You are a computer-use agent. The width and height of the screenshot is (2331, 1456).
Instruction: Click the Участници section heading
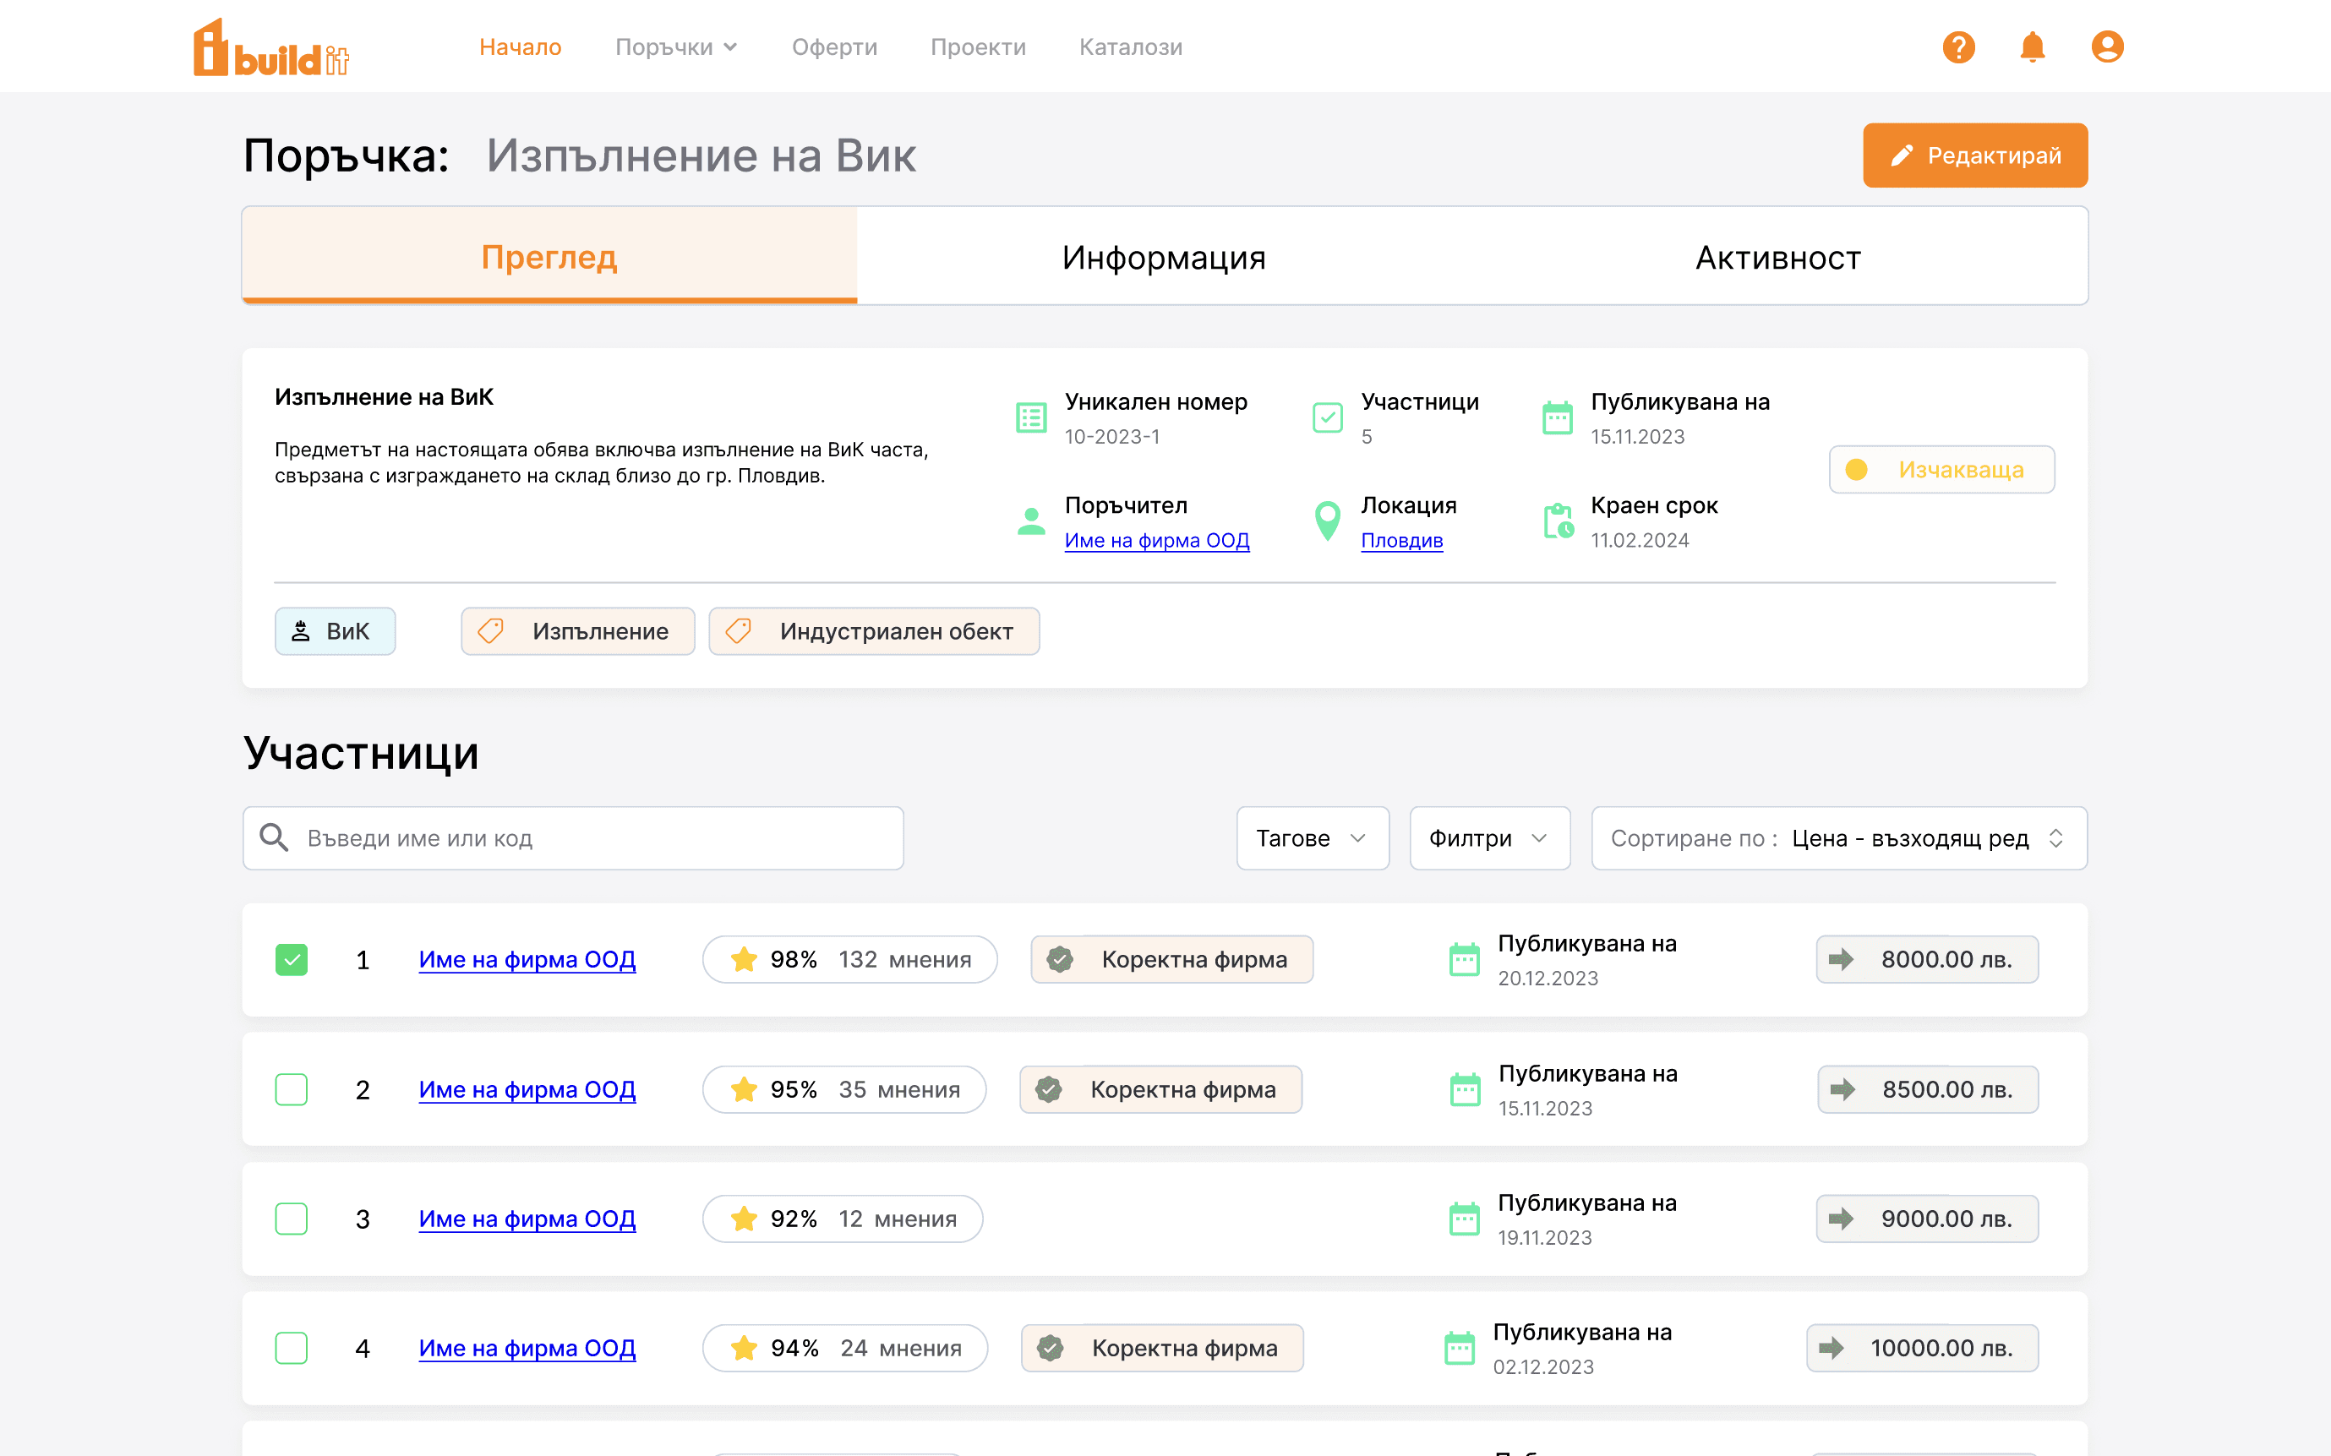pos(361,753)
